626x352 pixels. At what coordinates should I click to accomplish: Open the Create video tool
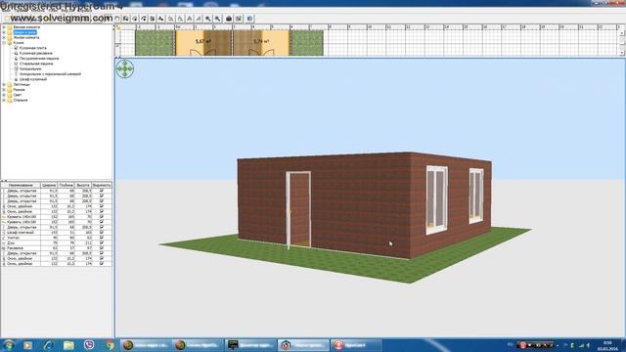click(239, 19)
